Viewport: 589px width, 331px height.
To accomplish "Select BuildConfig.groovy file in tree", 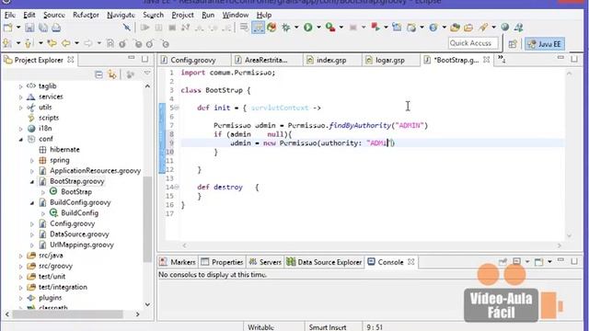I will coord(80,202).
